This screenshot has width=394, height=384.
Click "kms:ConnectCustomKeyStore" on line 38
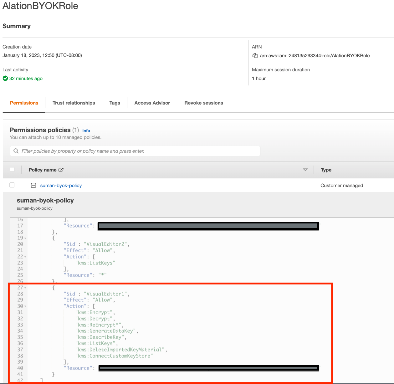(x=114, y=356)
